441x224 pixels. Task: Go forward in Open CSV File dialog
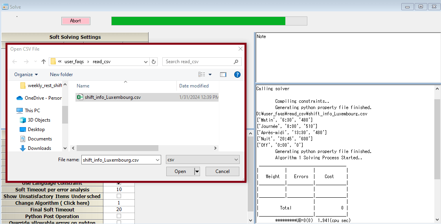click(26, 62)
